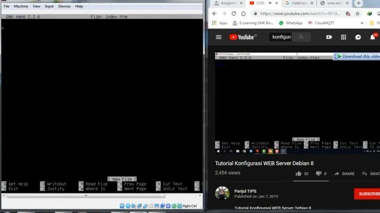This screenshot has width=380, height=213.
Task: Click 'Published on Jan 7, 2019' text
Action: pyautogui.click(x=256, y=196)
